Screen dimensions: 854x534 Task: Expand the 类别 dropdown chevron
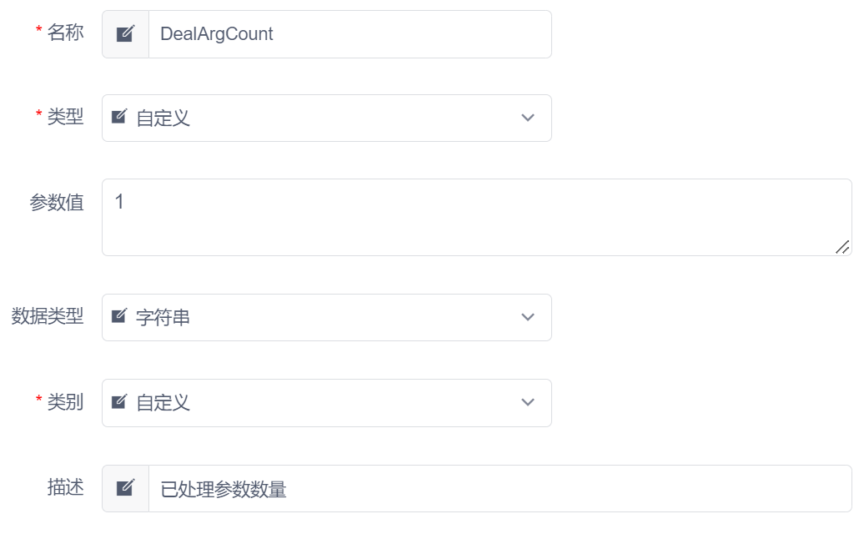click(527, 403)
